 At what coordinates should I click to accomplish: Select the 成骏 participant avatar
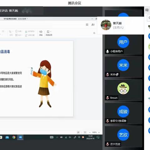click(123, 112)
